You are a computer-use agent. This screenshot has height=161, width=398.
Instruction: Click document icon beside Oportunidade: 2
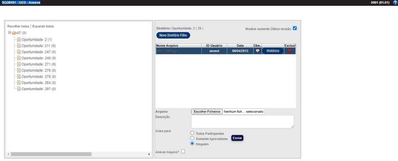[x=19, y=40]
